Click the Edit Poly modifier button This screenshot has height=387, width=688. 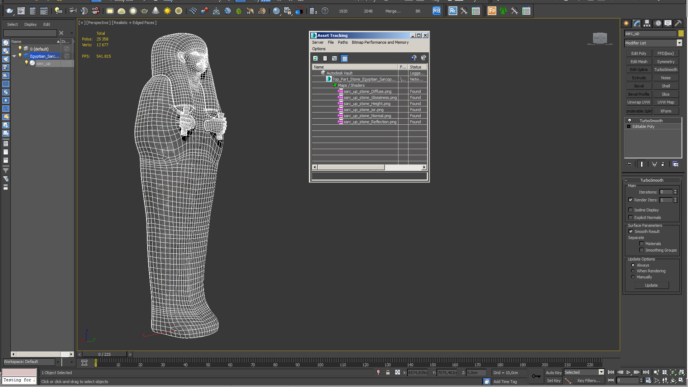coord(639,53)
